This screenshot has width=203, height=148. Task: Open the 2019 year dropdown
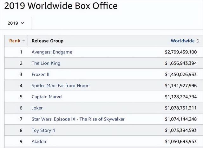pyautogui.click(x=16, y=23)
